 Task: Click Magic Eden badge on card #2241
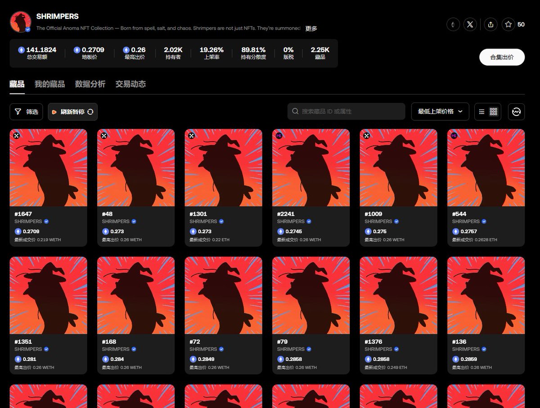(x=279, y=135)
